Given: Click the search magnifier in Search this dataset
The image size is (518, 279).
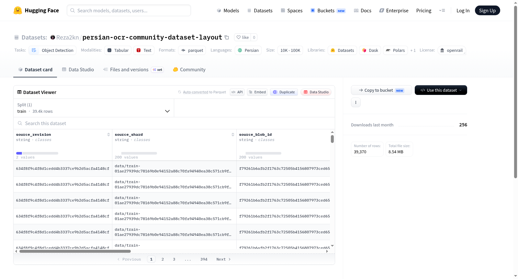Looking at the screenshot, I should [x=20, y=123].
